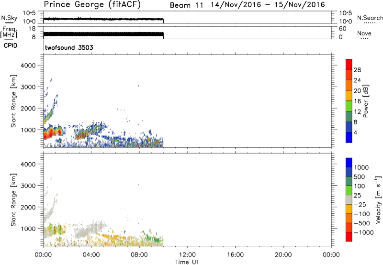The width and height of the screenshot is (383, 265).
Task: Click the 'Slant Range [km]' label of the velocity panel
Action: [13, 200]
